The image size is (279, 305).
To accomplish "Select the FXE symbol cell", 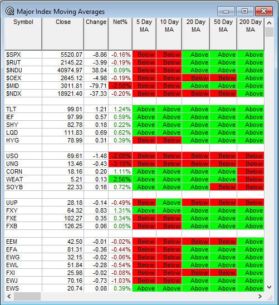I will (23, 218).
